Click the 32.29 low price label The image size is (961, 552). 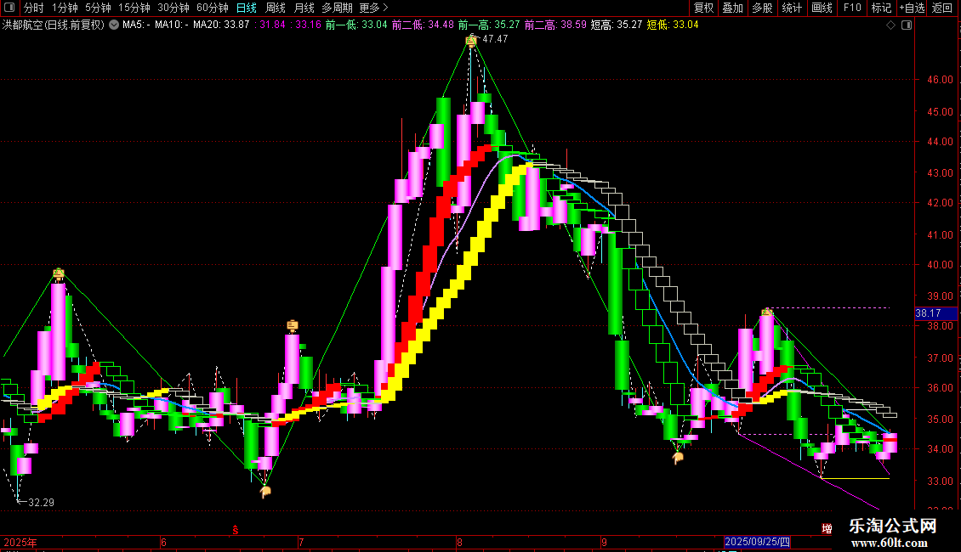(x=41, y=503)
